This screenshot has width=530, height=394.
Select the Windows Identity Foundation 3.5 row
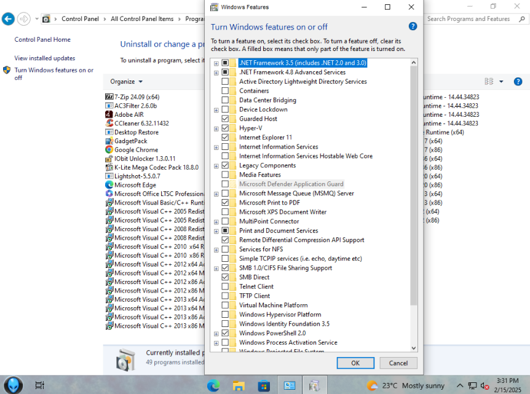(x=284, y=324)
